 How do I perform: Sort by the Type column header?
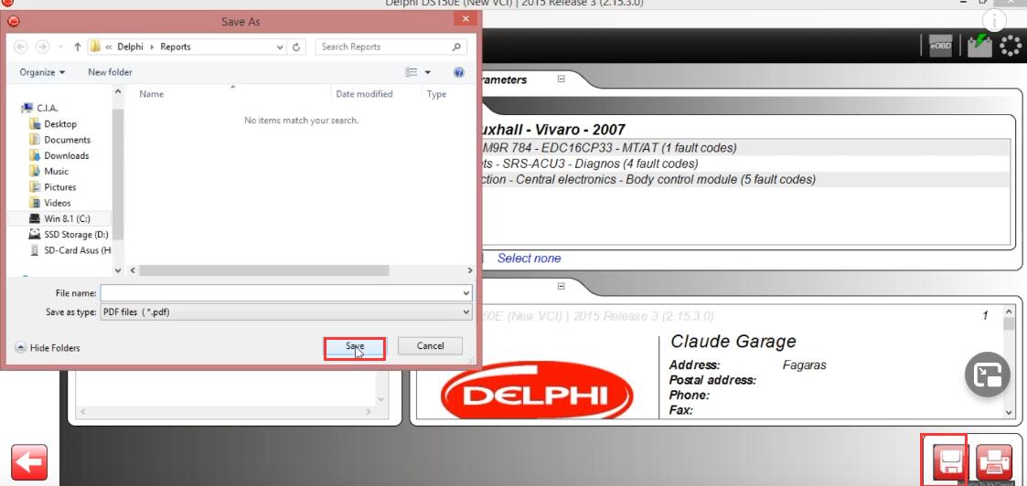coord(437,94)
